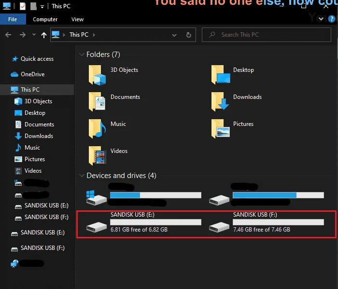Click the Properties quick access toolbar icon
This screenshot has height=289, width=338.
[23, 6]
